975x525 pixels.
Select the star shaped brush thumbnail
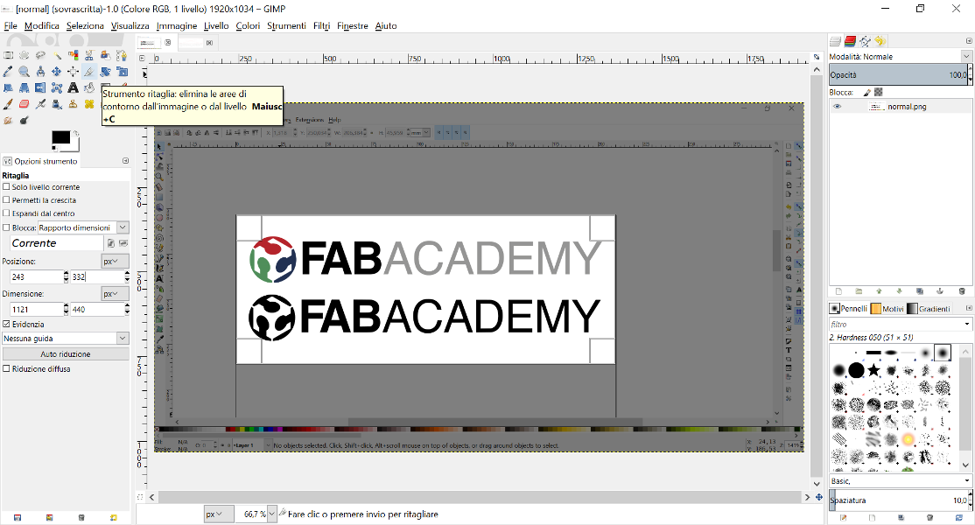click(x=873, y=370)
